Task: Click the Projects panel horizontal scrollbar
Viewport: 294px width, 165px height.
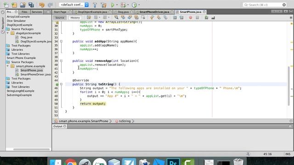Action: click(31, 149)
